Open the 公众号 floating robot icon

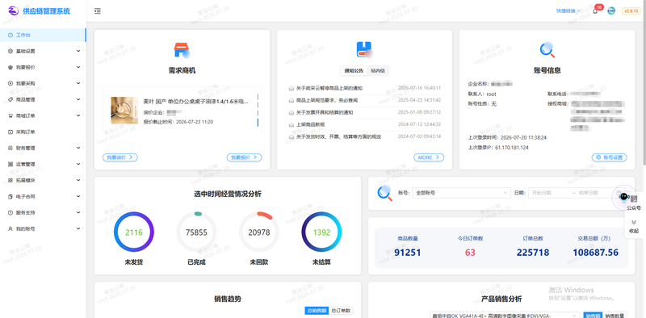click(x=624, y=197)
